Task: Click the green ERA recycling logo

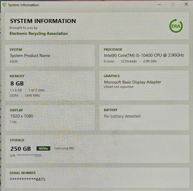Action: (x=176, y=26)
